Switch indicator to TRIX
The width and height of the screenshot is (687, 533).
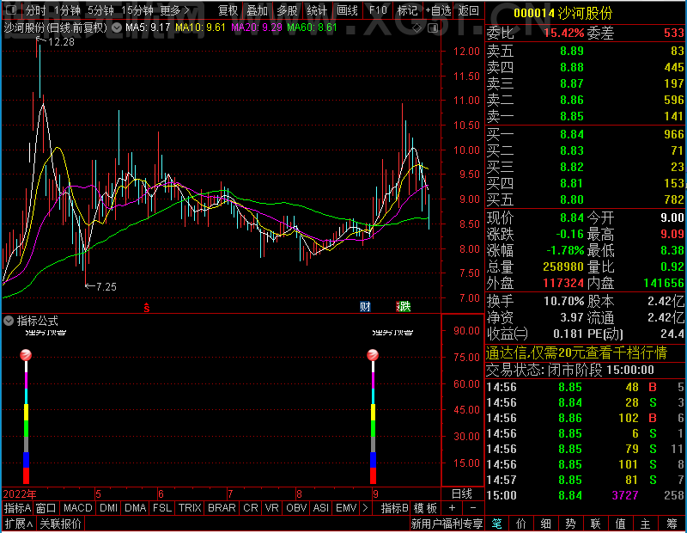[190, 508]
